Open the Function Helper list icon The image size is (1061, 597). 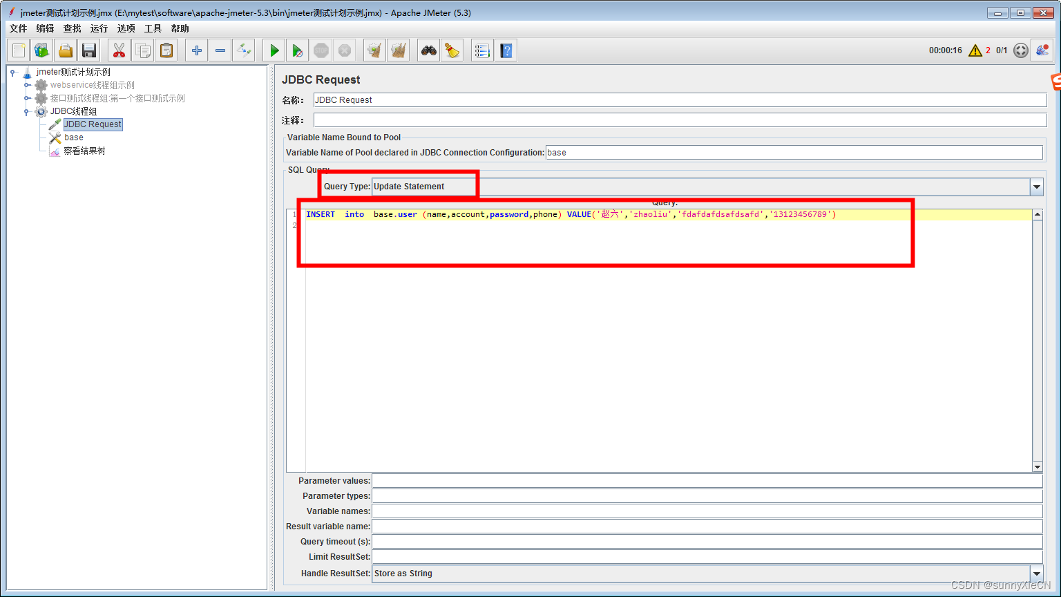click(483, 50)
